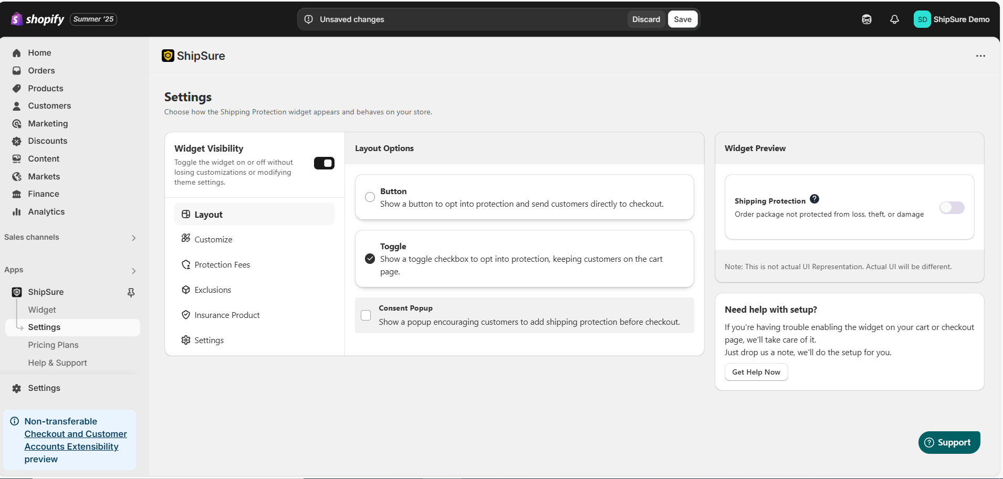Click the Get Help Now button
1003x479 pixels.
tap(756, 372)
